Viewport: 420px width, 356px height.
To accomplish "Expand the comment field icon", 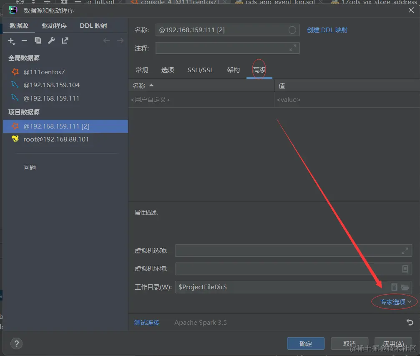I will 292,48.
